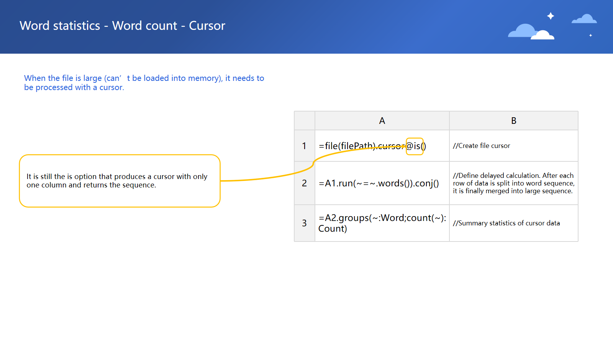Click the tiny star below the right cloud
The height and width of the screenshot is (345, 613).
(x=590, y=35)
